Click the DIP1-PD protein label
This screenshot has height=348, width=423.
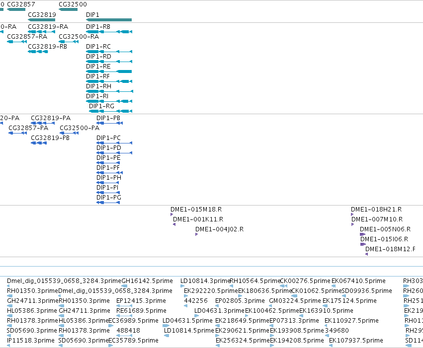109,148
